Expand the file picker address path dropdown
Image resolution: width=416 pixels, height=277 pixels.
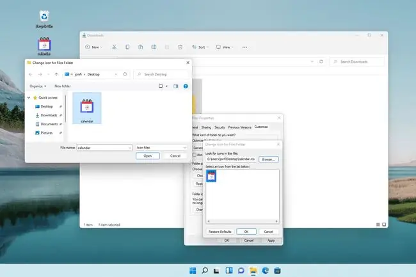click(116, 74)
